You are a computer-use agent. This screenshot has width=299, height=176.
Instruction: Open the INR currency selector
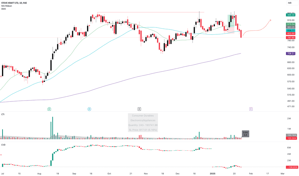click(x=292, y=3)
